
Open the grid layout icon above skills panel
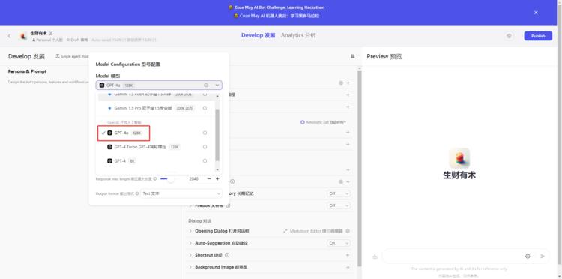pyautogui.click(x=353, y=56)
